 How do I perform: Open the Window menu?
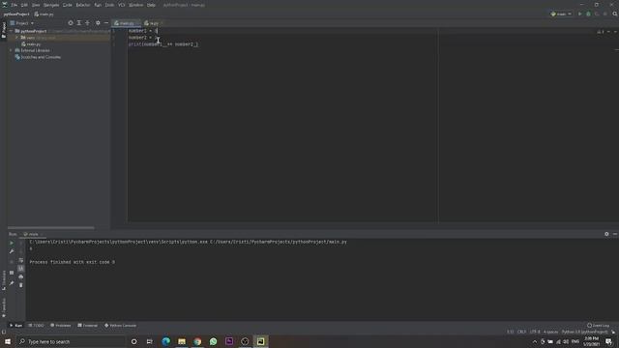click(135, 5)
